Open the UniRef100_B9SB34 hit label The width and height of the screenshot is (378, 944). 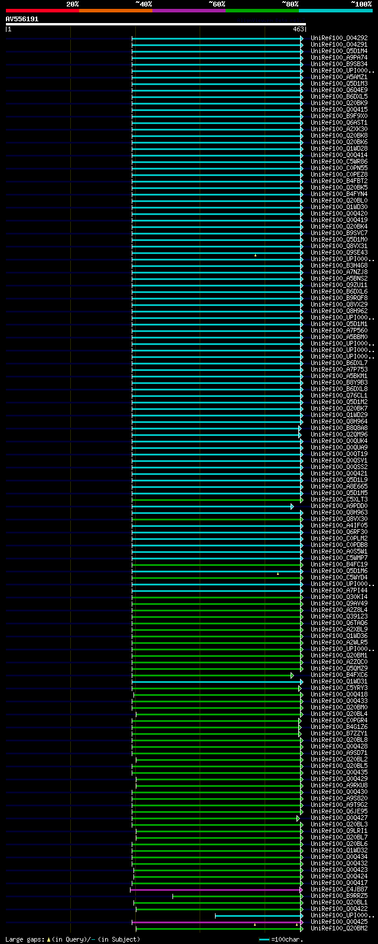[x=339, y=64]
